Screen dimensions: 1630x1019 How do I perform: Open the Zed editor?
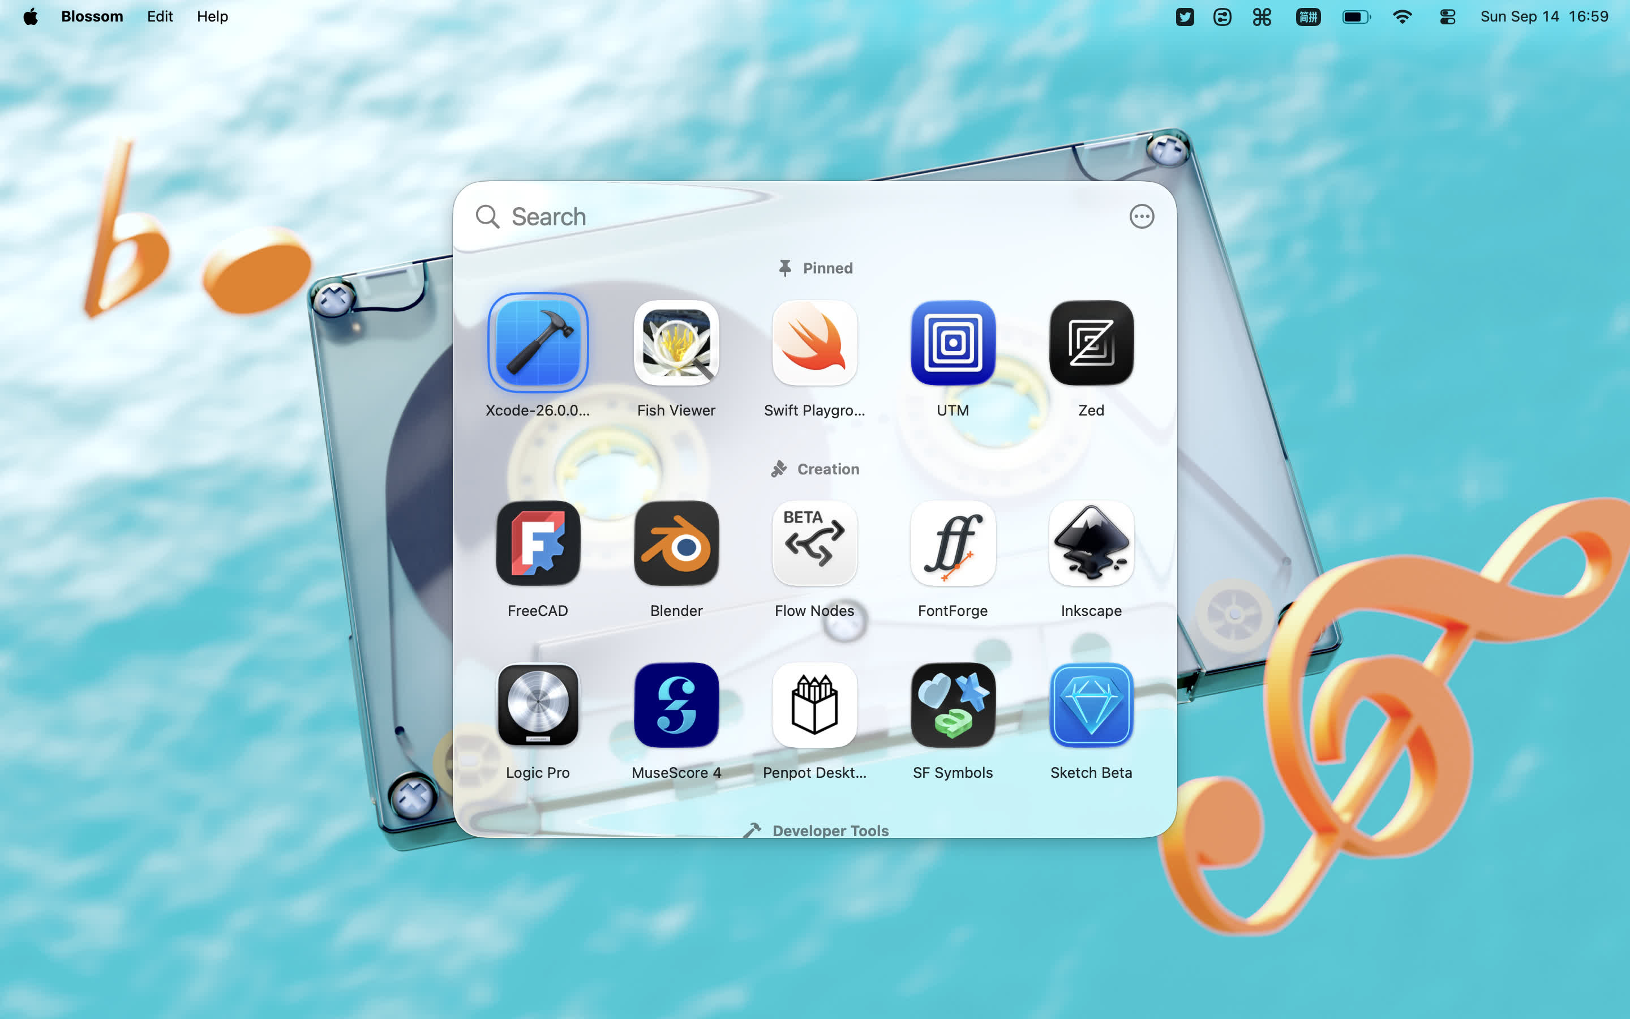[1091, 342]
